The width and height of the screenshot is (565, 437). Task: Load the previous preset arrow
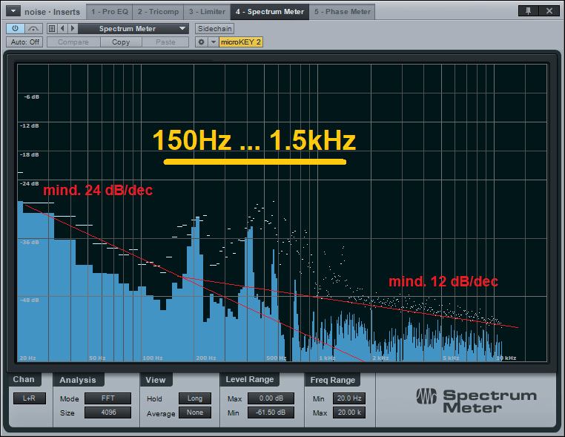(62, 28)
